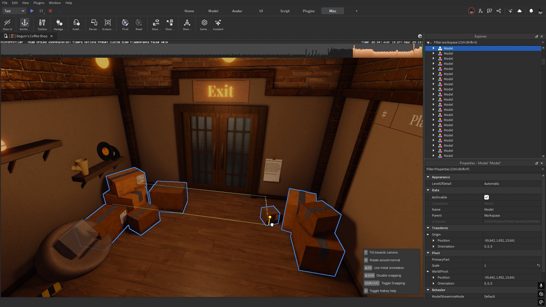Open the user profile avatar at far right
546x307 pixels.
coord(540,11)
